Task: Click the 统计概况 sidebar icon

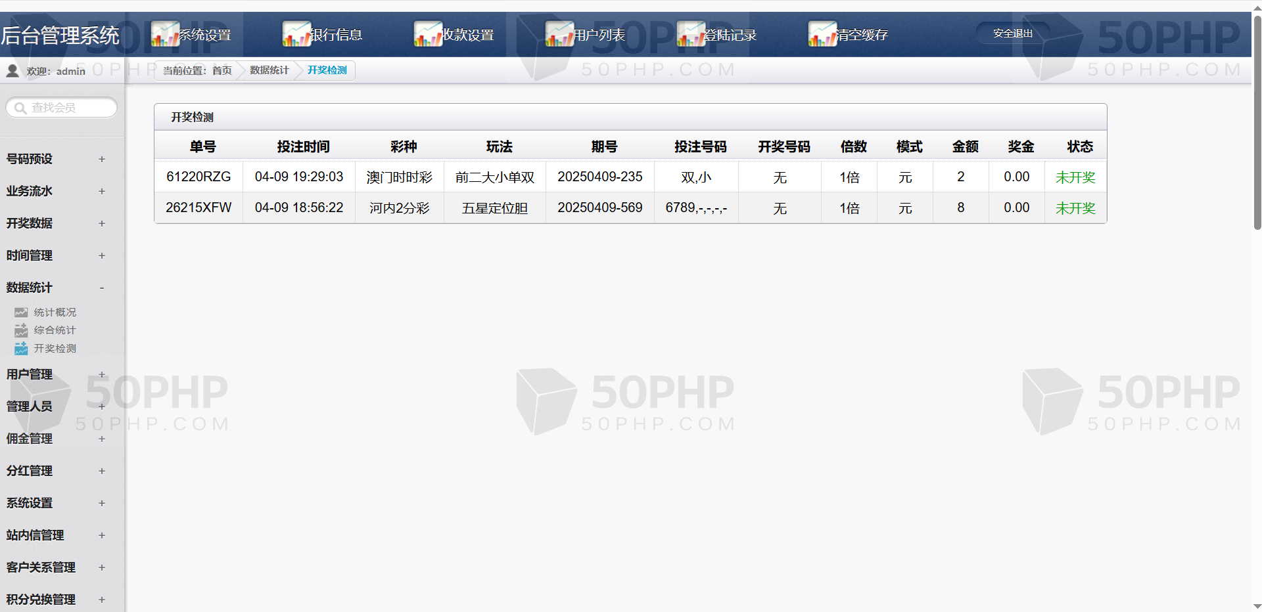Action: (21, 313)
